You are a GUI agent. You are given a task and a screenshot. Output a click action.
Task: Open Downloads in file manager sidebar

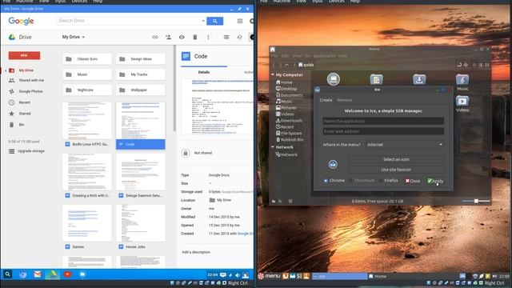click(289, 121)
